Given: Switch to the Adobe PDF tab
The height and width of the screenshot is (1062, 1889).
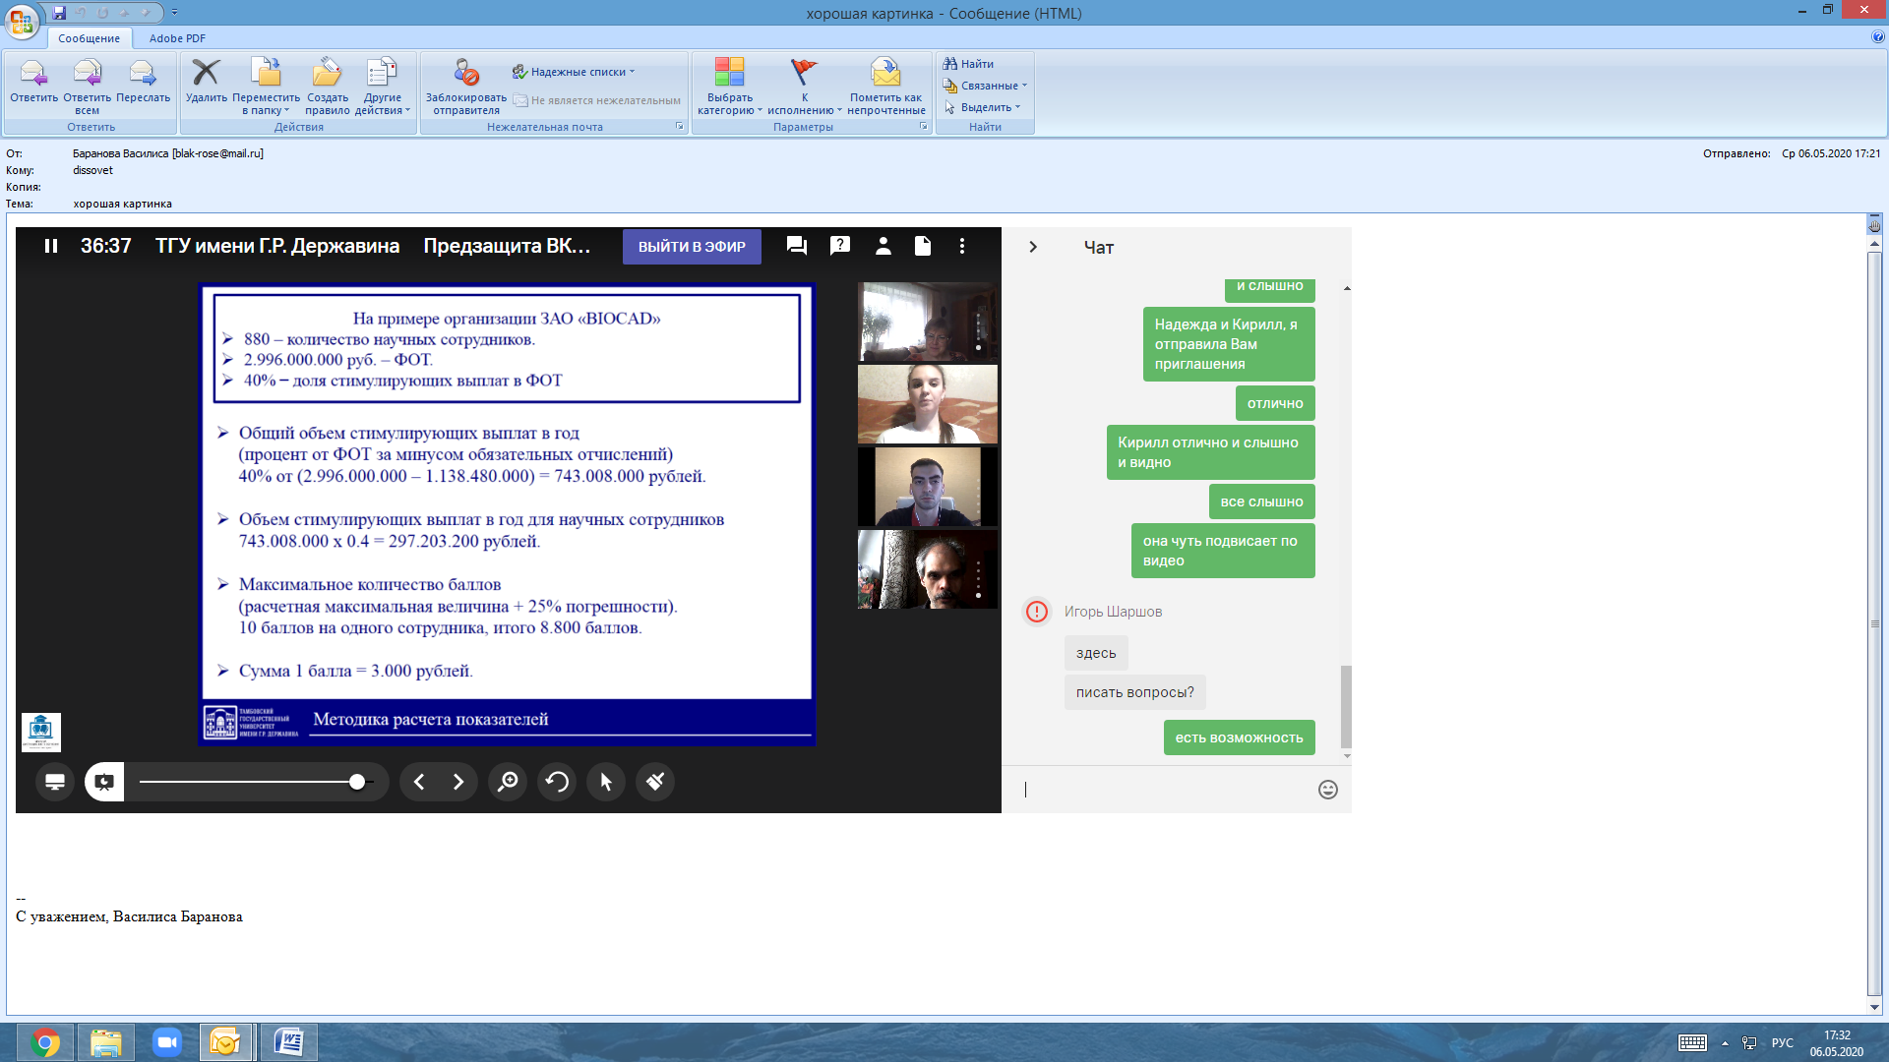Looking at the screenshot, I should 177,38.
